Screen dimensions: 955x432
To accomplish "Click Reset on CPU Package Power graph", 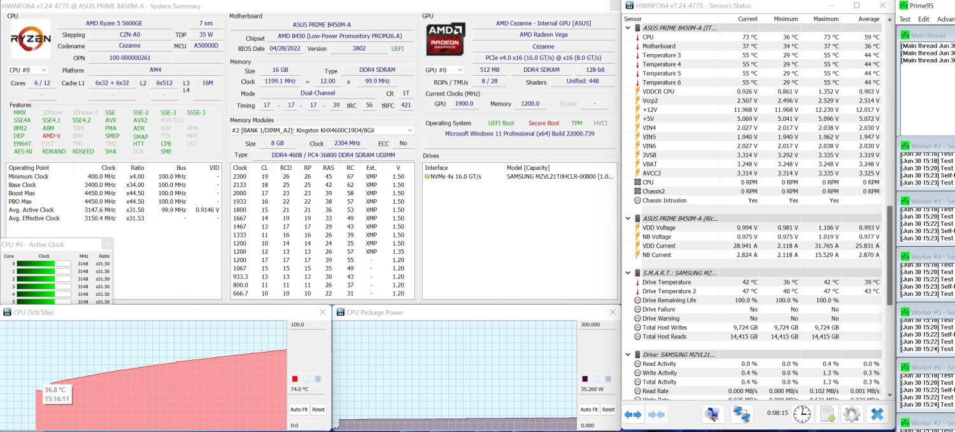I will tap(609, 410).
